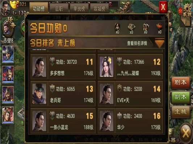193x144 pixels.
Task: Select the 功勋榜 tab
Action: pyautogui.click(x=39, y=8)
